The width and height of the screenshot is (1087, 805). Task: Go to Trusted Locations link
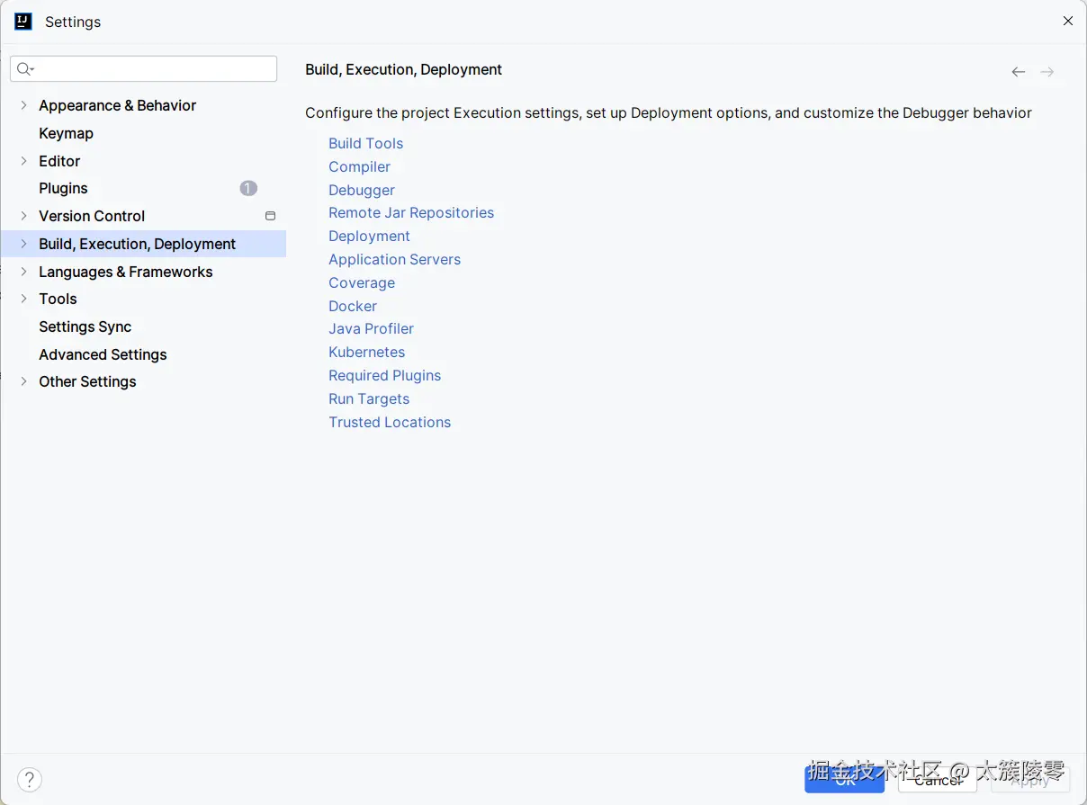(x=390, y=422)
